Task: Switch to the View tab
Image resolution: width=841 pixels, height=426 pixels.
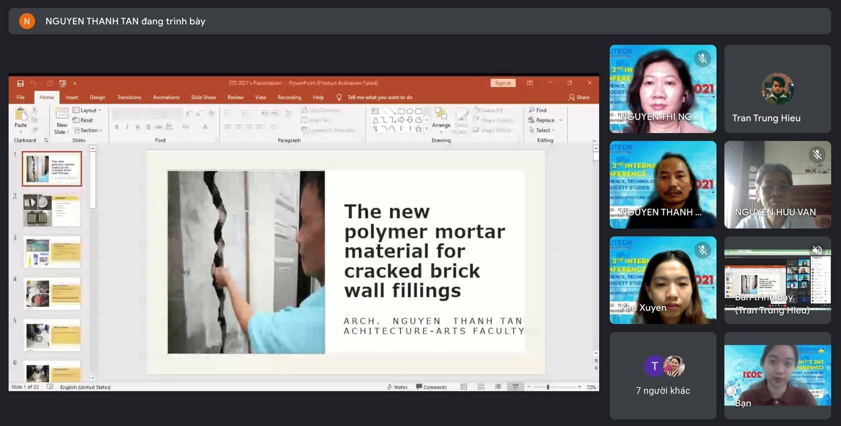Action: click(x=260, y=97)
